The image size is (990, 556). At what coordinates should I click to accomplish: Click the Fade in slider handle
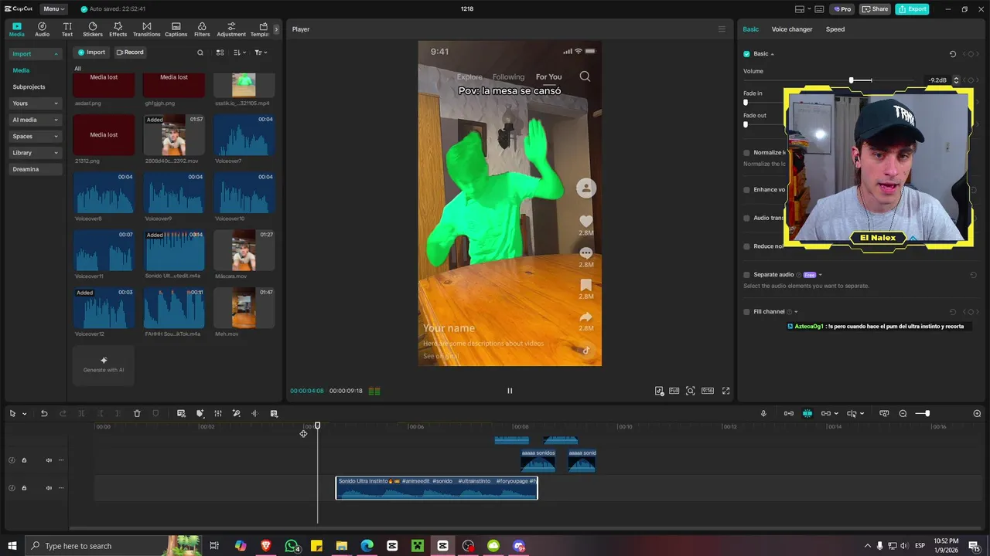746,103
